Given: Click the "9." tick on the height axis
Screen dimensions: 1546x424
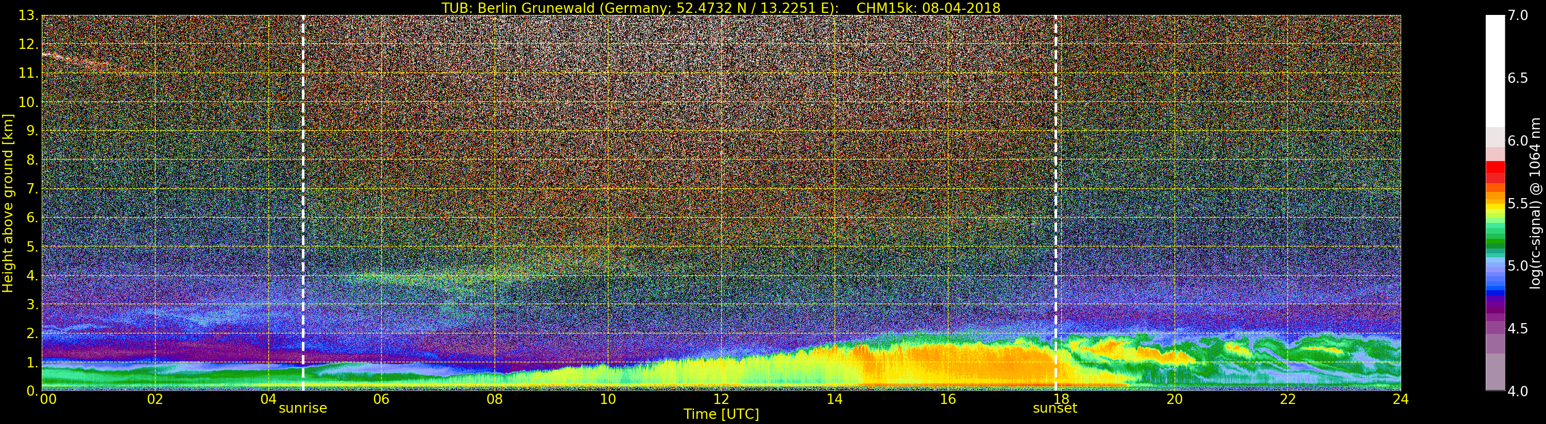Looking at the screenshot, I should [x=32, y=131].
